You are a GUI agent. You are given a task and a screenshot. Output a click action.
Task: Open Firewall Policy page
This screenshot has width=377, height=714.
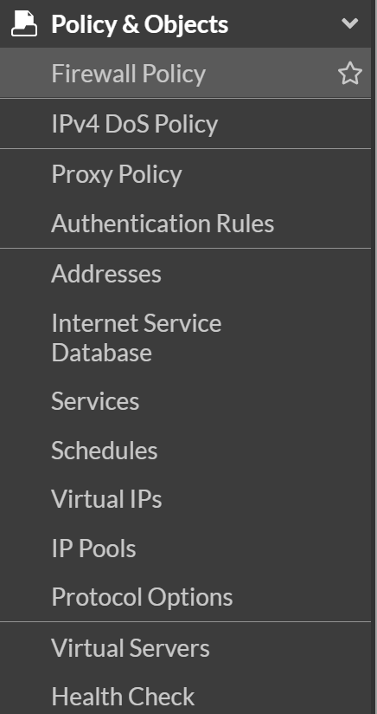click(185, 73)
